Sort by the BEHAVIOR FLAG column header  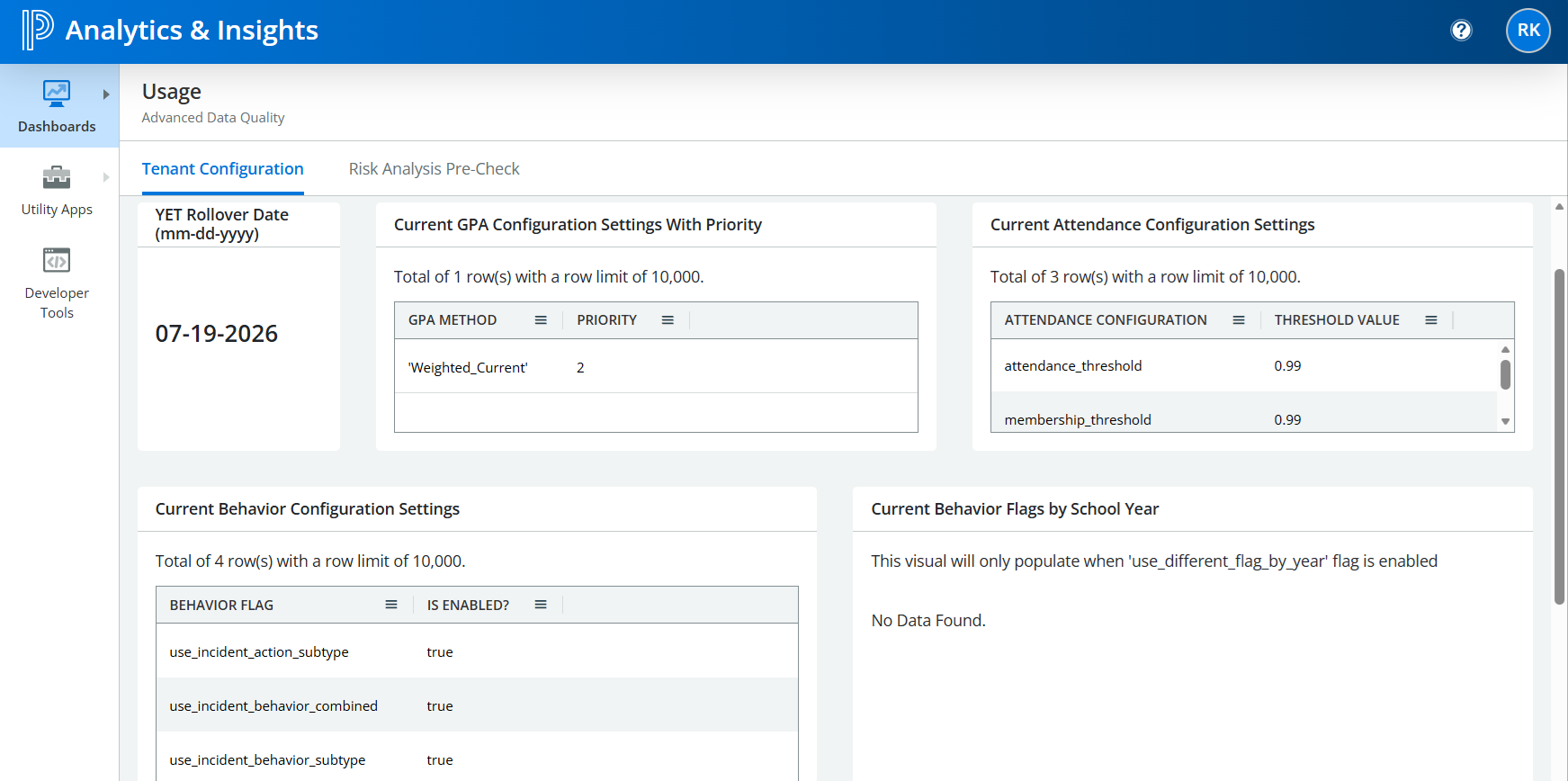(x=221, y=606)
